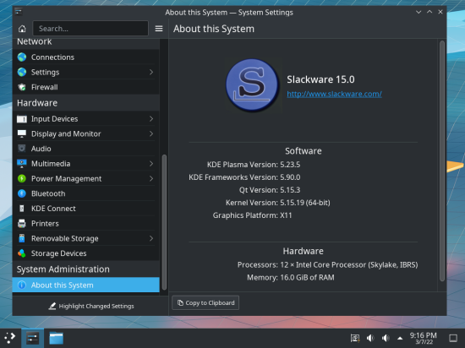Expand the Display and Monitor chevron
The image size is (465, 348).
click(151, 133)
